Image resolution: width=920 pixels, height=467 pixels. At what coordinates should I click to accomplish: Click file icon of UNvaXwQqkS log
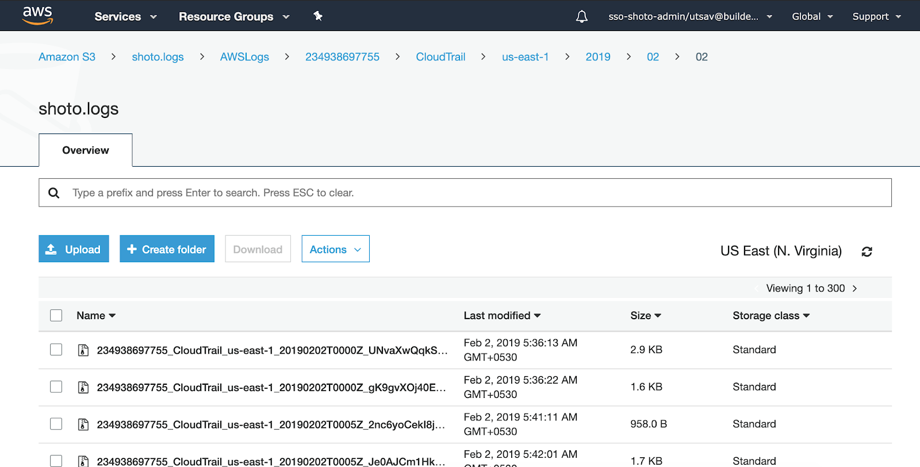[83, 350]
